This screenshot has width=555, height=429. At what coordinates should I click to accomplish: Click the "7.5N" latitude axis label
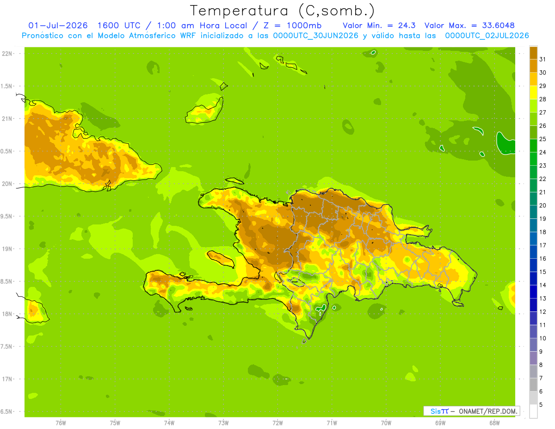click(6, 347)
